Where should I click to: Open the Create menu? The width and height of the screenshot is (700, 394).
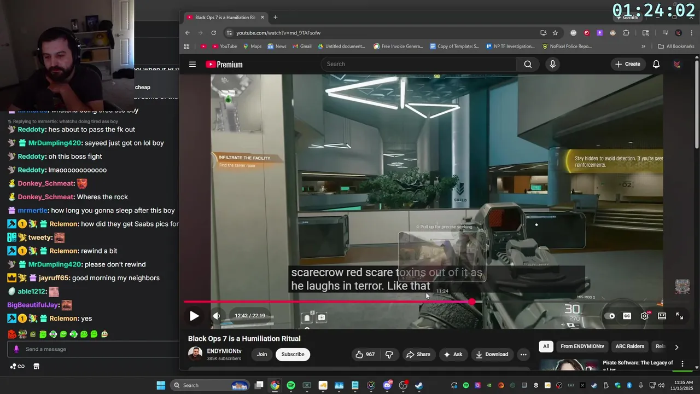click(x=628, y=64)
